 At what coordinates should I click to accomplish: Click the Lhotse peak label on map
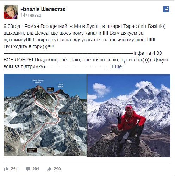(x=61, y=86)
